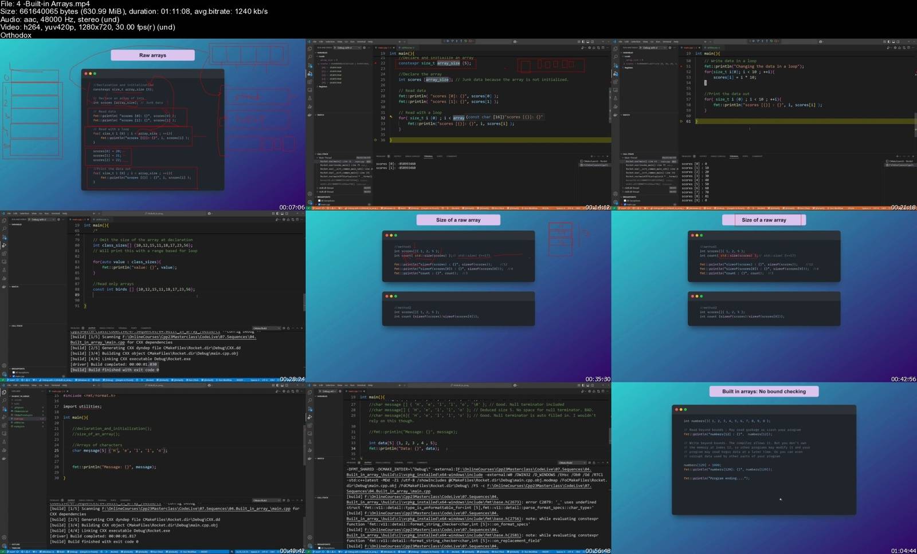Click the 00:28:24 timestamp
This screenshot has width=917, height=554.
click(292, 379)
